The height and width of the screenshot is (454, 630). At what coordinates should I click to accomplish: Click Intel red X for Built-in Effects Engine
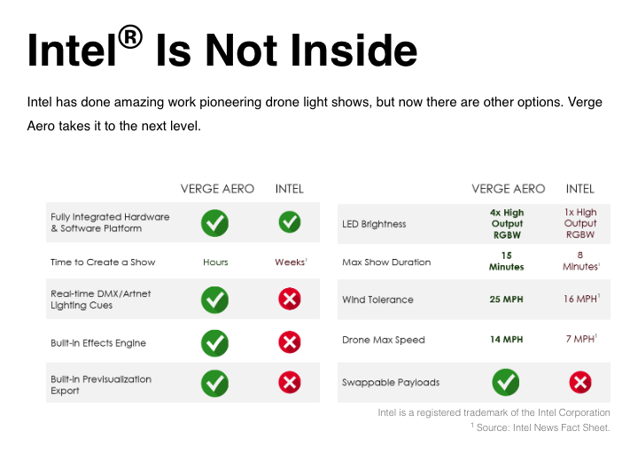pyautogui.click(x=290, y=342)
